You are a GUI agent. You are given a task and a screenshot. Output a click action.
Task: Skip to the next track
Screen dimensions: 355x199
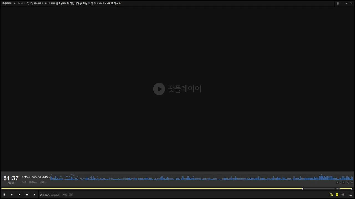pos(27,195)
